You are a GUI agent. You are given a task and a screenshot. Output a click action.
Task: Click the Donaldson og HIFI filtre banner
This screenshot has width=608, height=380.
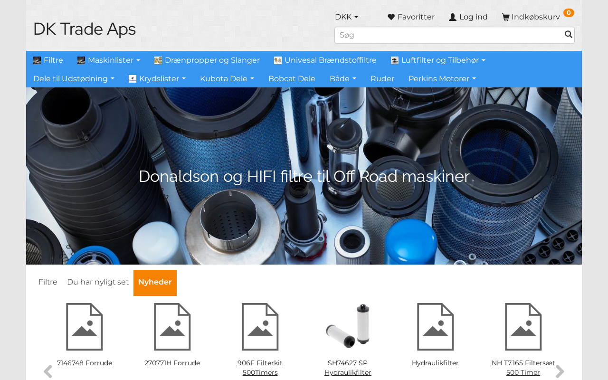(x=304, y=176)
